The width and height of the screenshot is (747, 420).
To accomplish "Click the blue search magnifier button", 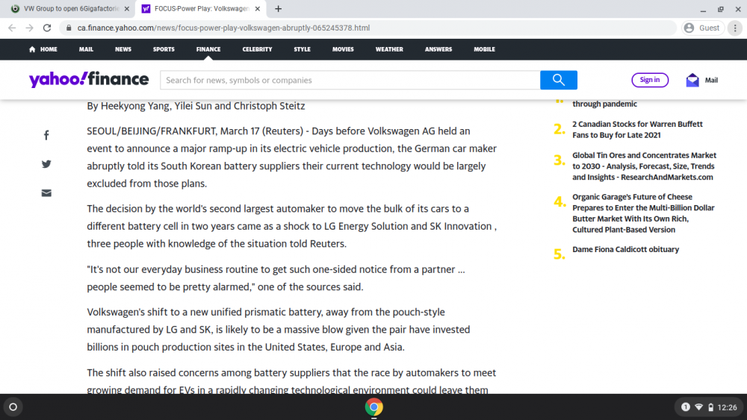I will pyautogui.click(x=558, y=80).
